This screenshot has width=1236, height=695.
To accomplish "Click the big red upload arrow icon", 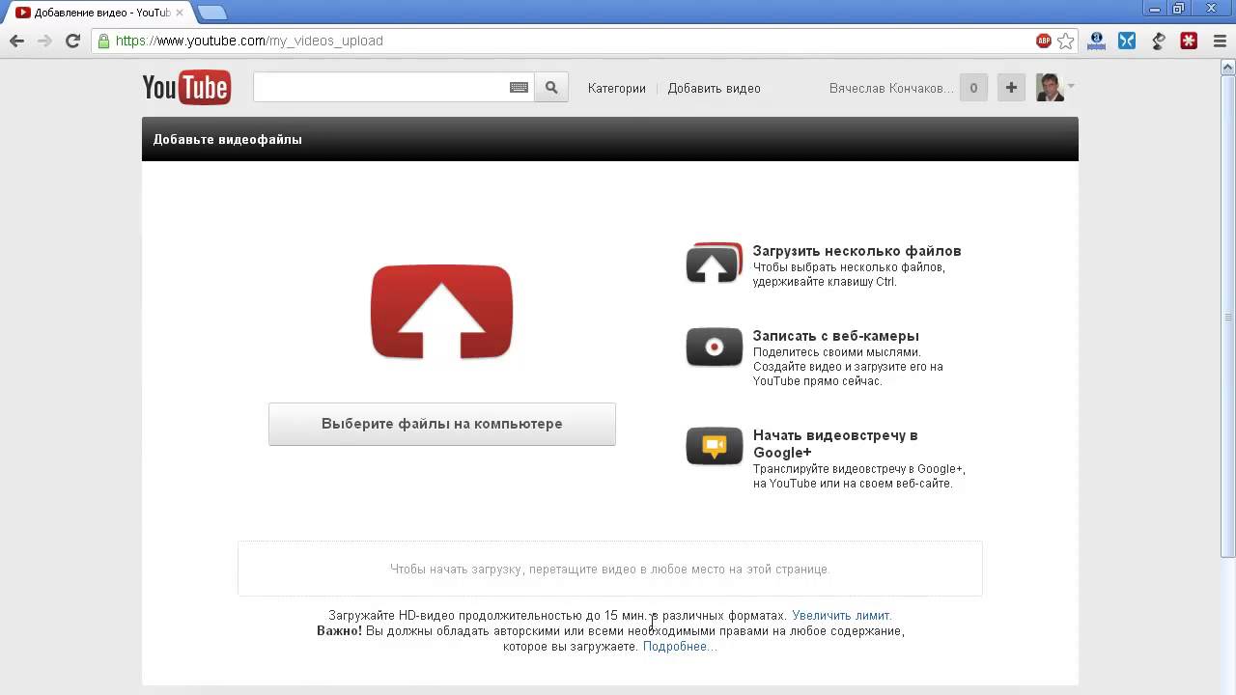I will click(441, 312).
